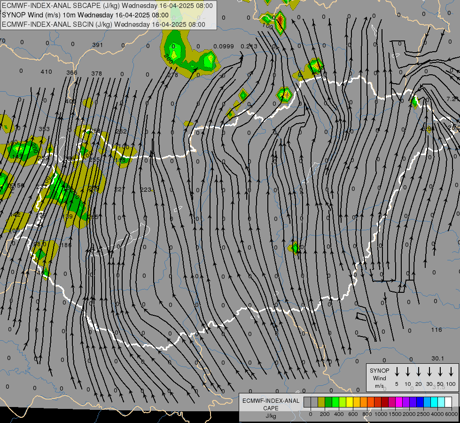This screenshot has width=460, height=423.
Task: Pick the dark green CAPE legend swatch
Action: pos(328,402)
